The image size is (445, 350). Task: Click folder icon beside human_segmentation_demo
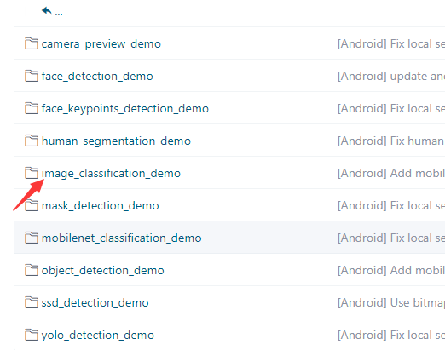click(32, 141)
